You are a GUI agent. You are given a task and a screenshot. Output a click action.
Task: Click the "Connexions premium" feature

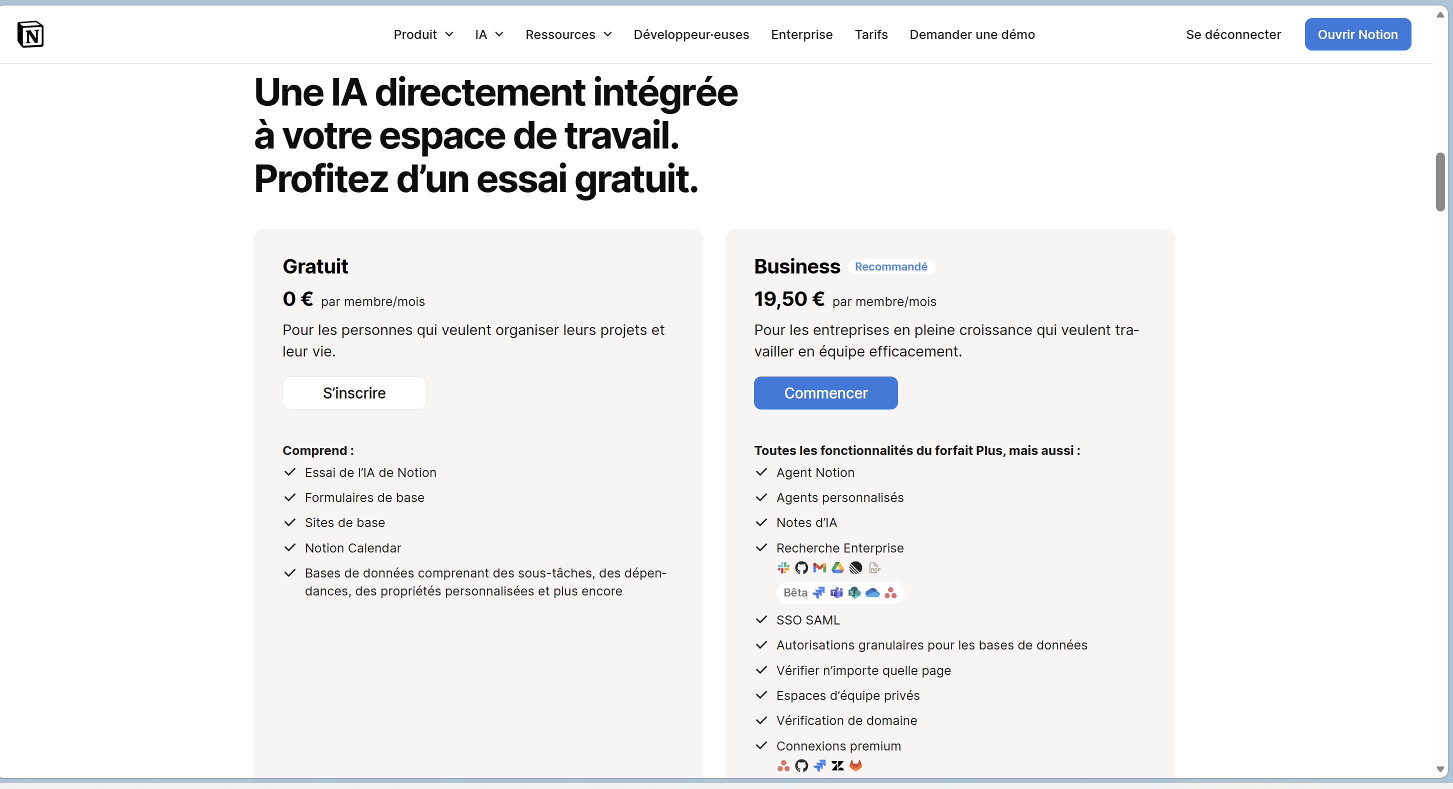(x=838, y=746)
